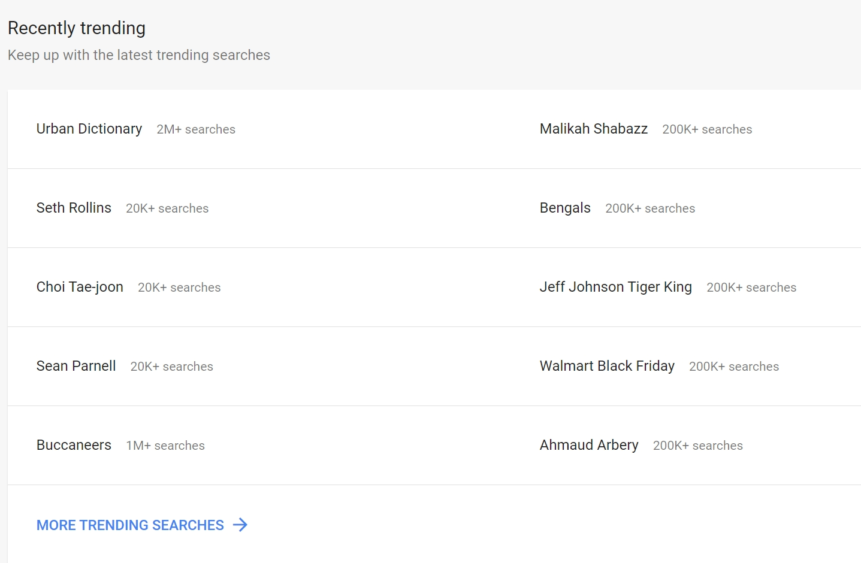The height and width of the screenshot is (563, 861).
Task: Click the arrow icon beside More Trending Searches
Action: (240, 525)
